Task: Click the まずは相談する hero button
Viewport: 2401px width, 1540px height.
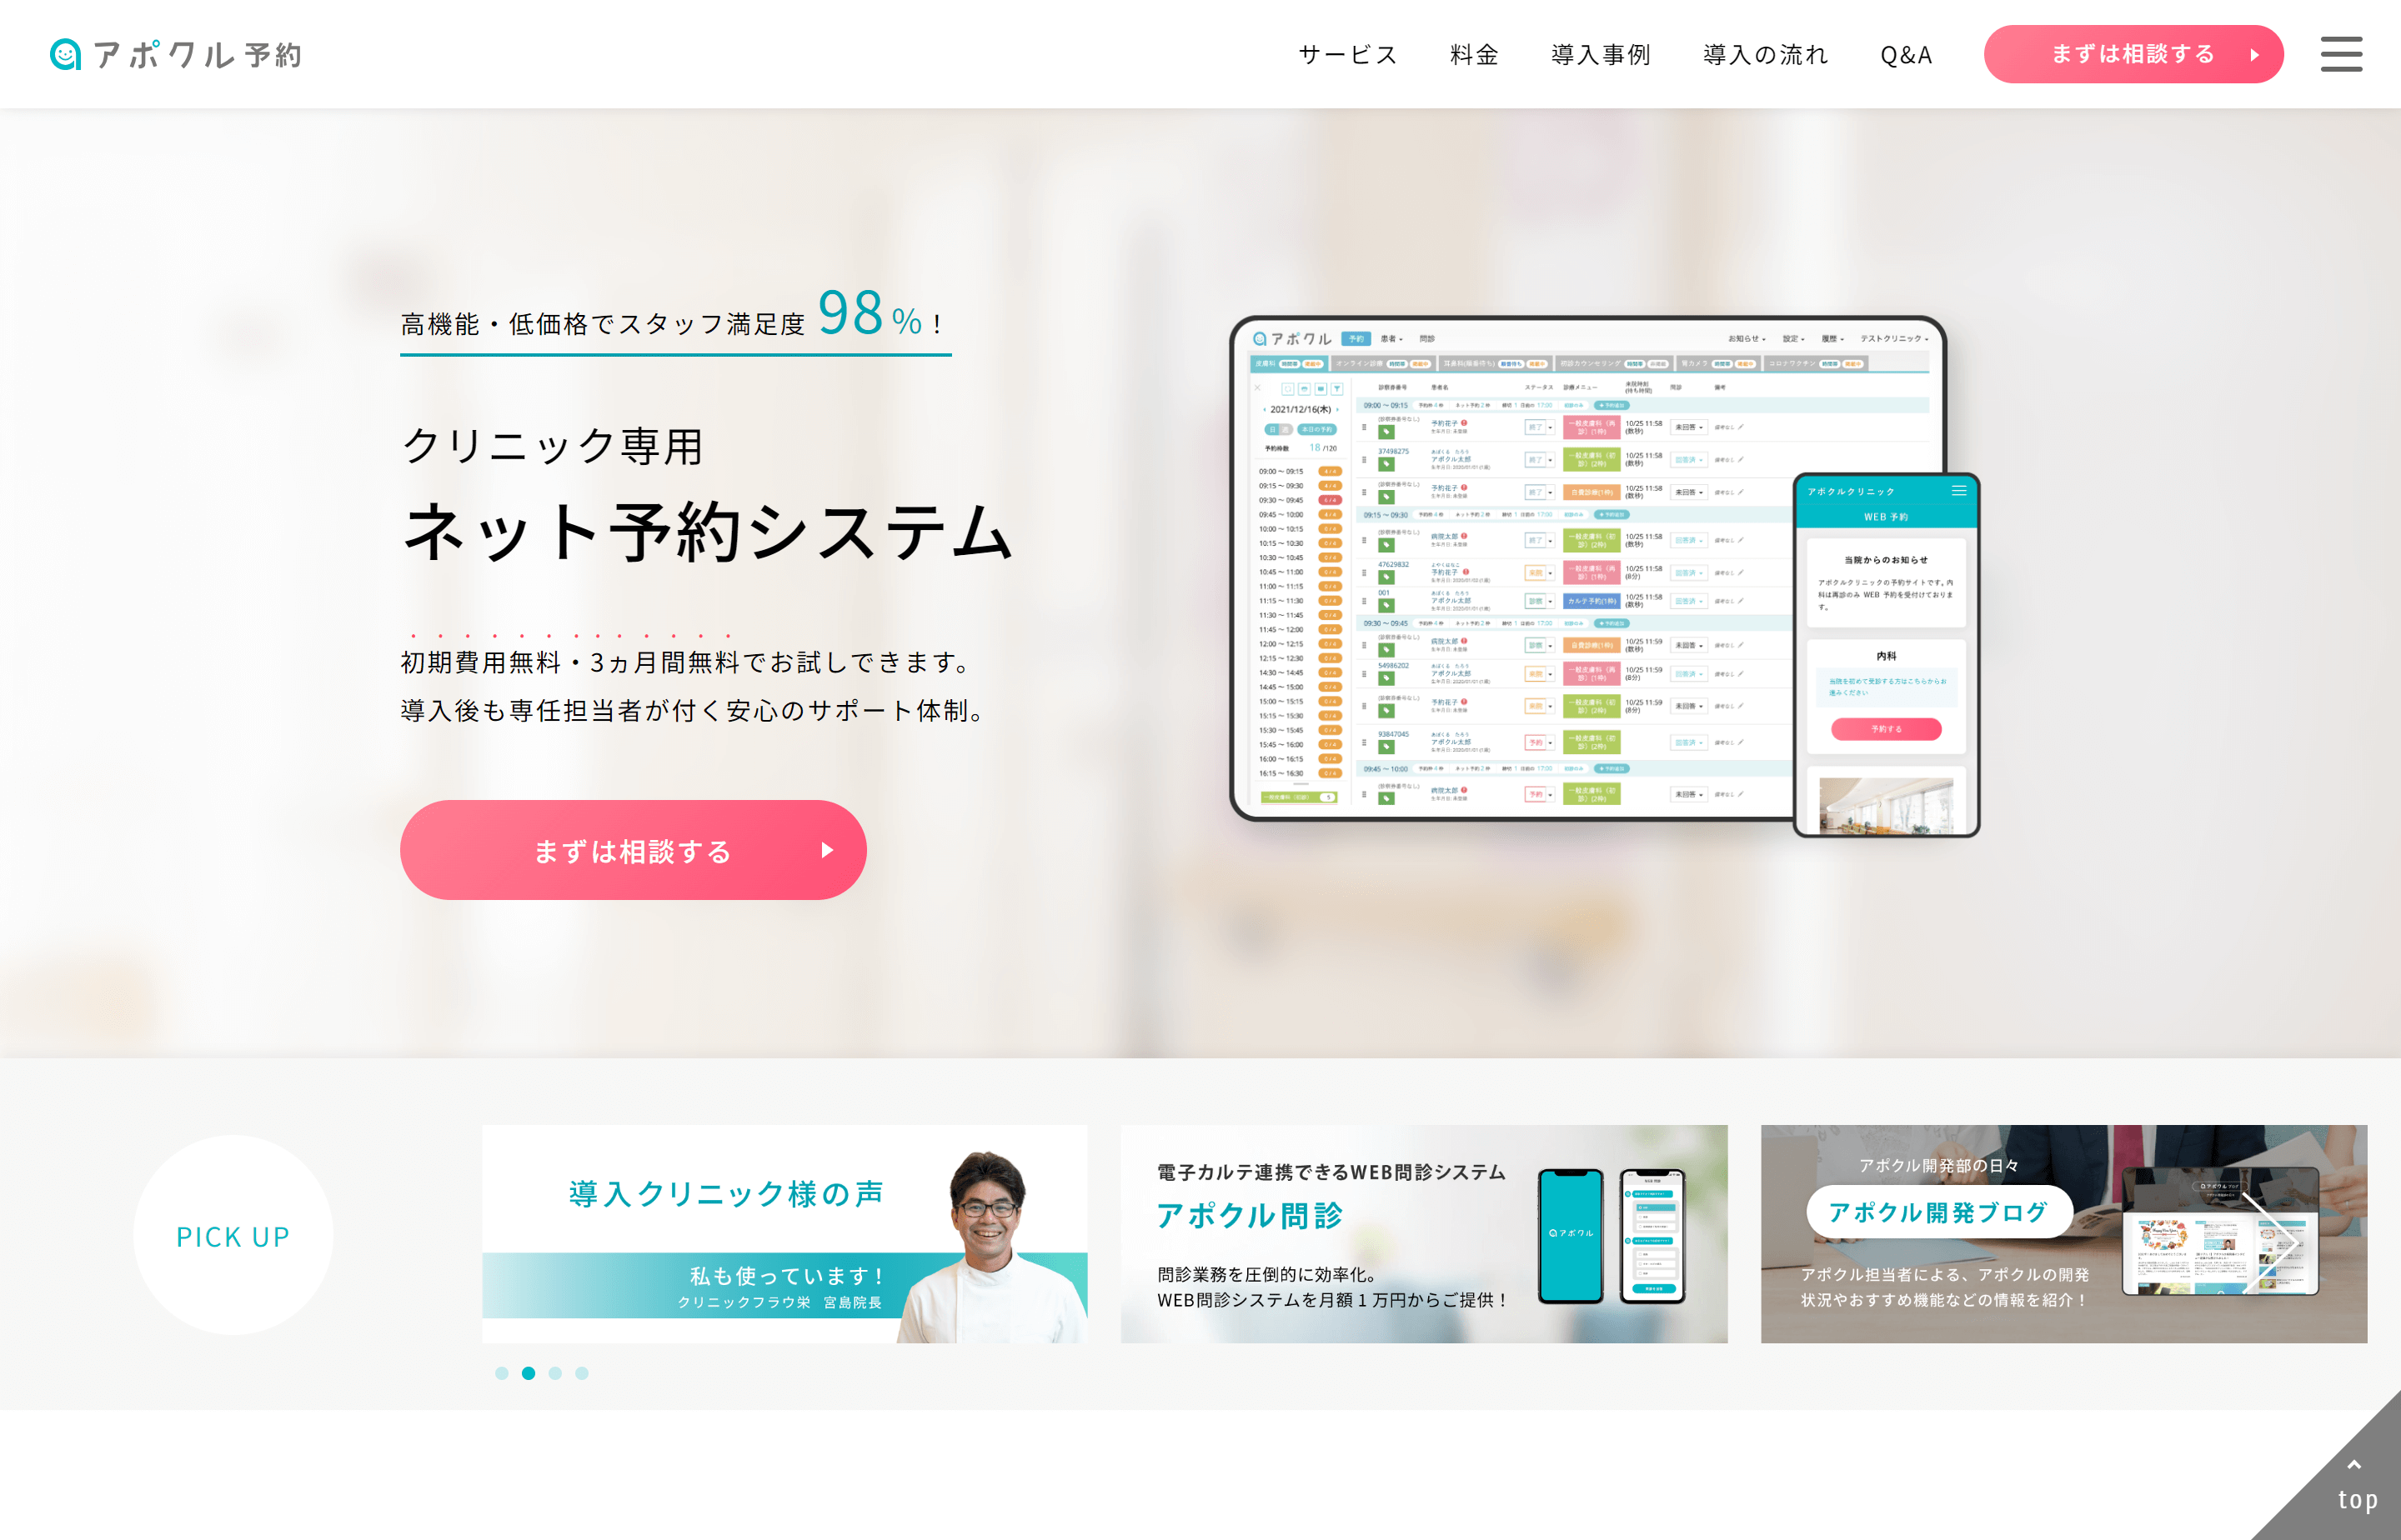Action: (x=632, y=851)
